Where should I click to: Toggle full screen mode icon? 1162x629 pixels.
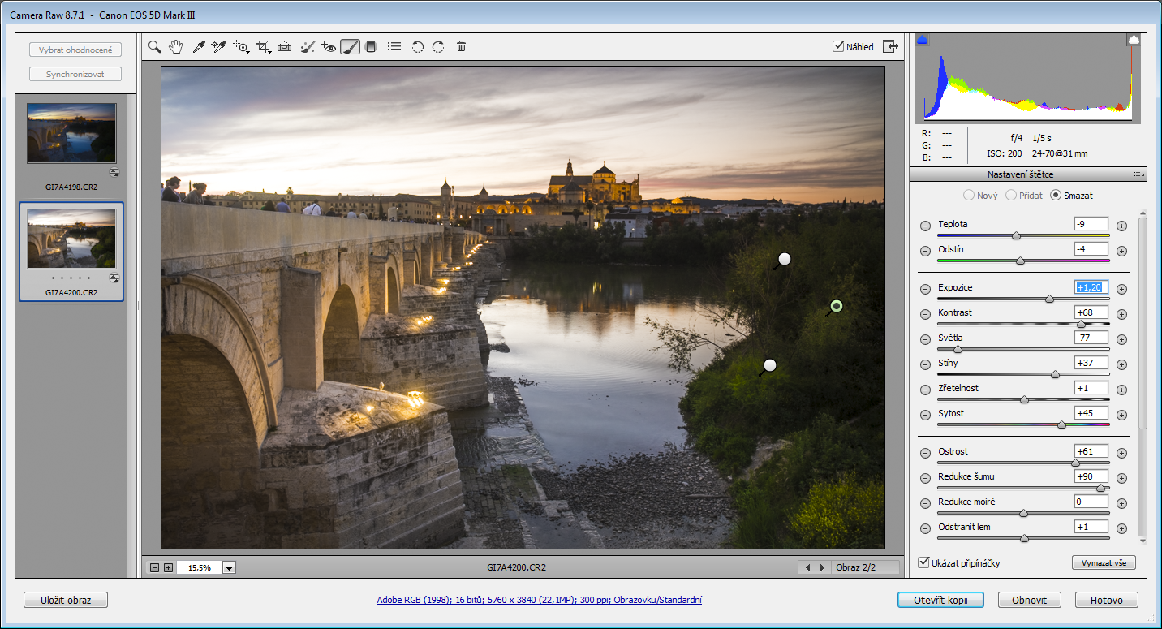pos(891,46)
